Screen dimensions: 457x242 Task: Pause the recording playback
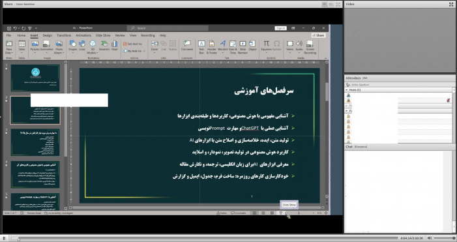(x=4, y=238)
